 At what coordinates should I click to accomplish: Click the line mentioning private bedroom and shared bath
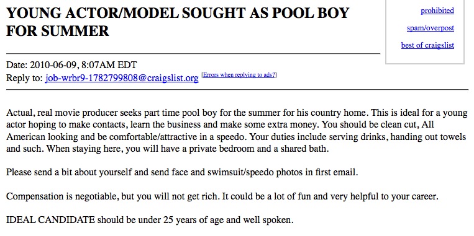pyautogui.click(x=167, y=149)
